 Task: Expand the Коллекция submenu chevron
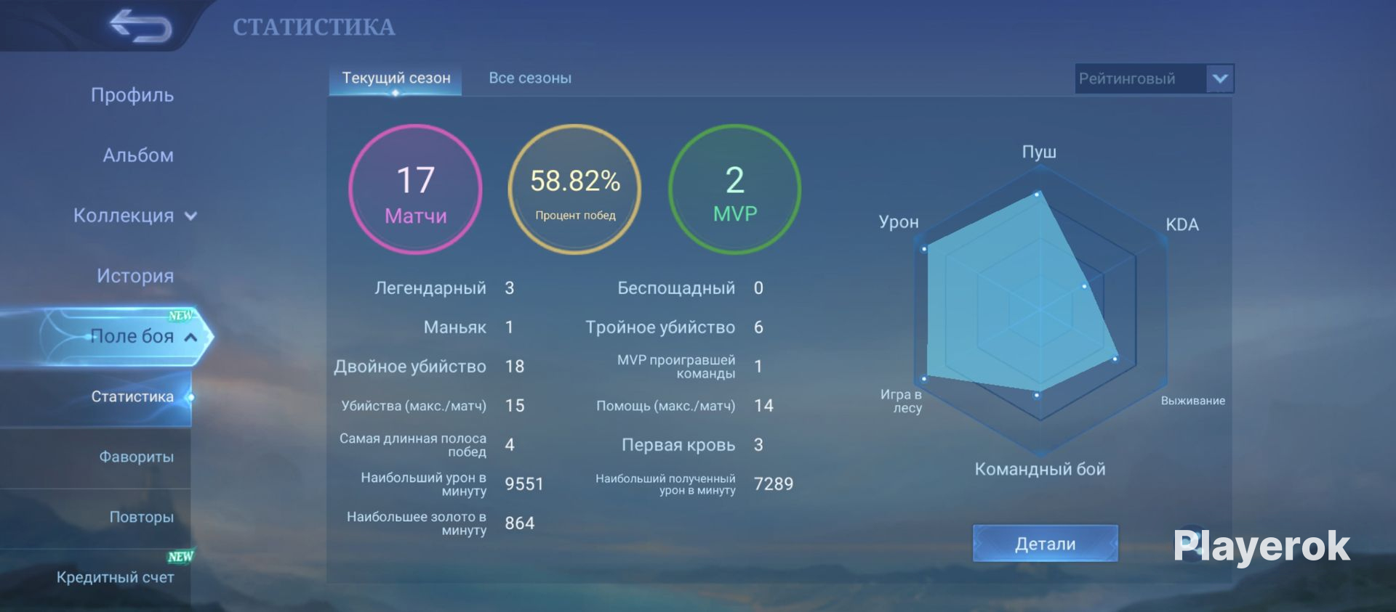tap(191, 216)
